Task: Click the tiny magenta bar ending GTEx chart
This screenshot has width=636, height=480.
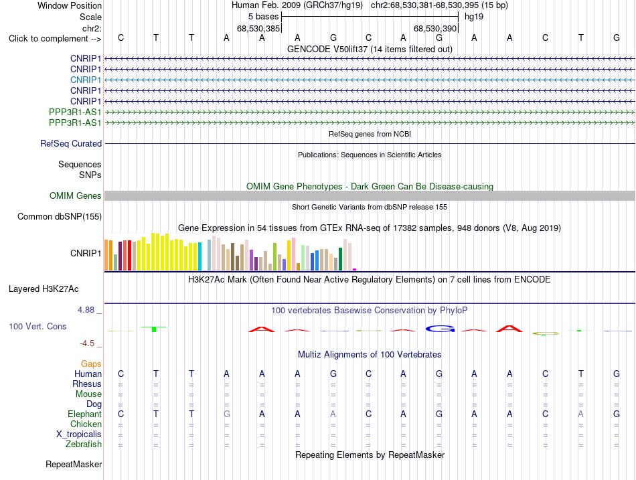Action: point(355,269)
